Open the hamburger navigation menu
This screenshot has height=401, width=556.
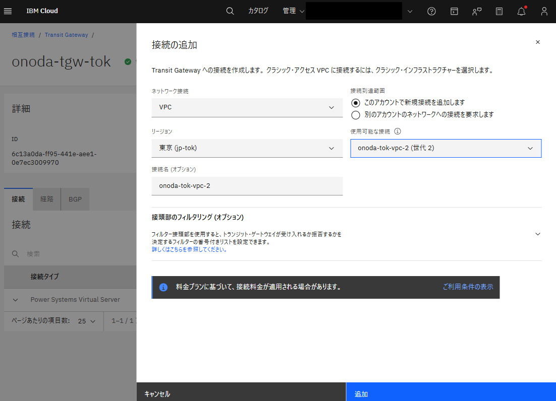pos(8,11)
